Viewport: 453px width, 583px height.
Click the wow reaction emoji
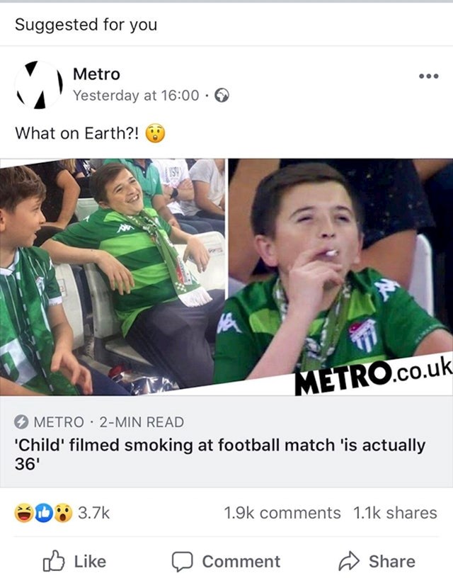click(63, 513)
